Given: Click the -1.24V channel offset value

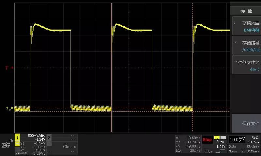Looking at the screenshot, I should (40, 139).
